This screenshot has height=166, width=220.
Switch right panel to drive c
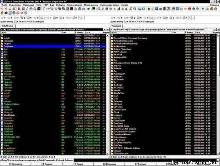113,18
